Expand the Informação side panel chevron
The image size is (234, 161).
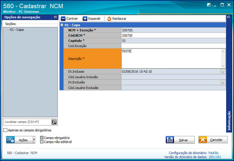[x=228, y=17]
